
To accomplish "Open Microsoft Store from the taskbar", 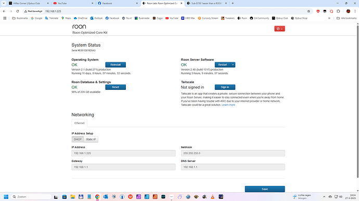I will 65,197.
